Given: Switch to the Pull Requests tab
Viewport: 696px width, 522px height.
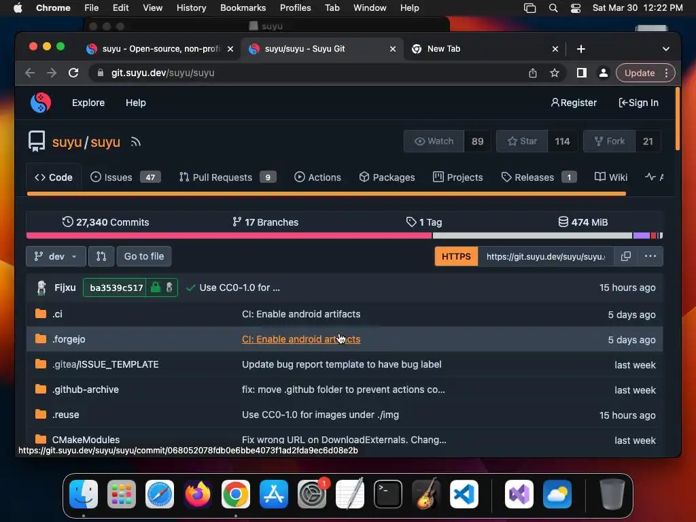Looking at the screenshot, I should 228,177.
